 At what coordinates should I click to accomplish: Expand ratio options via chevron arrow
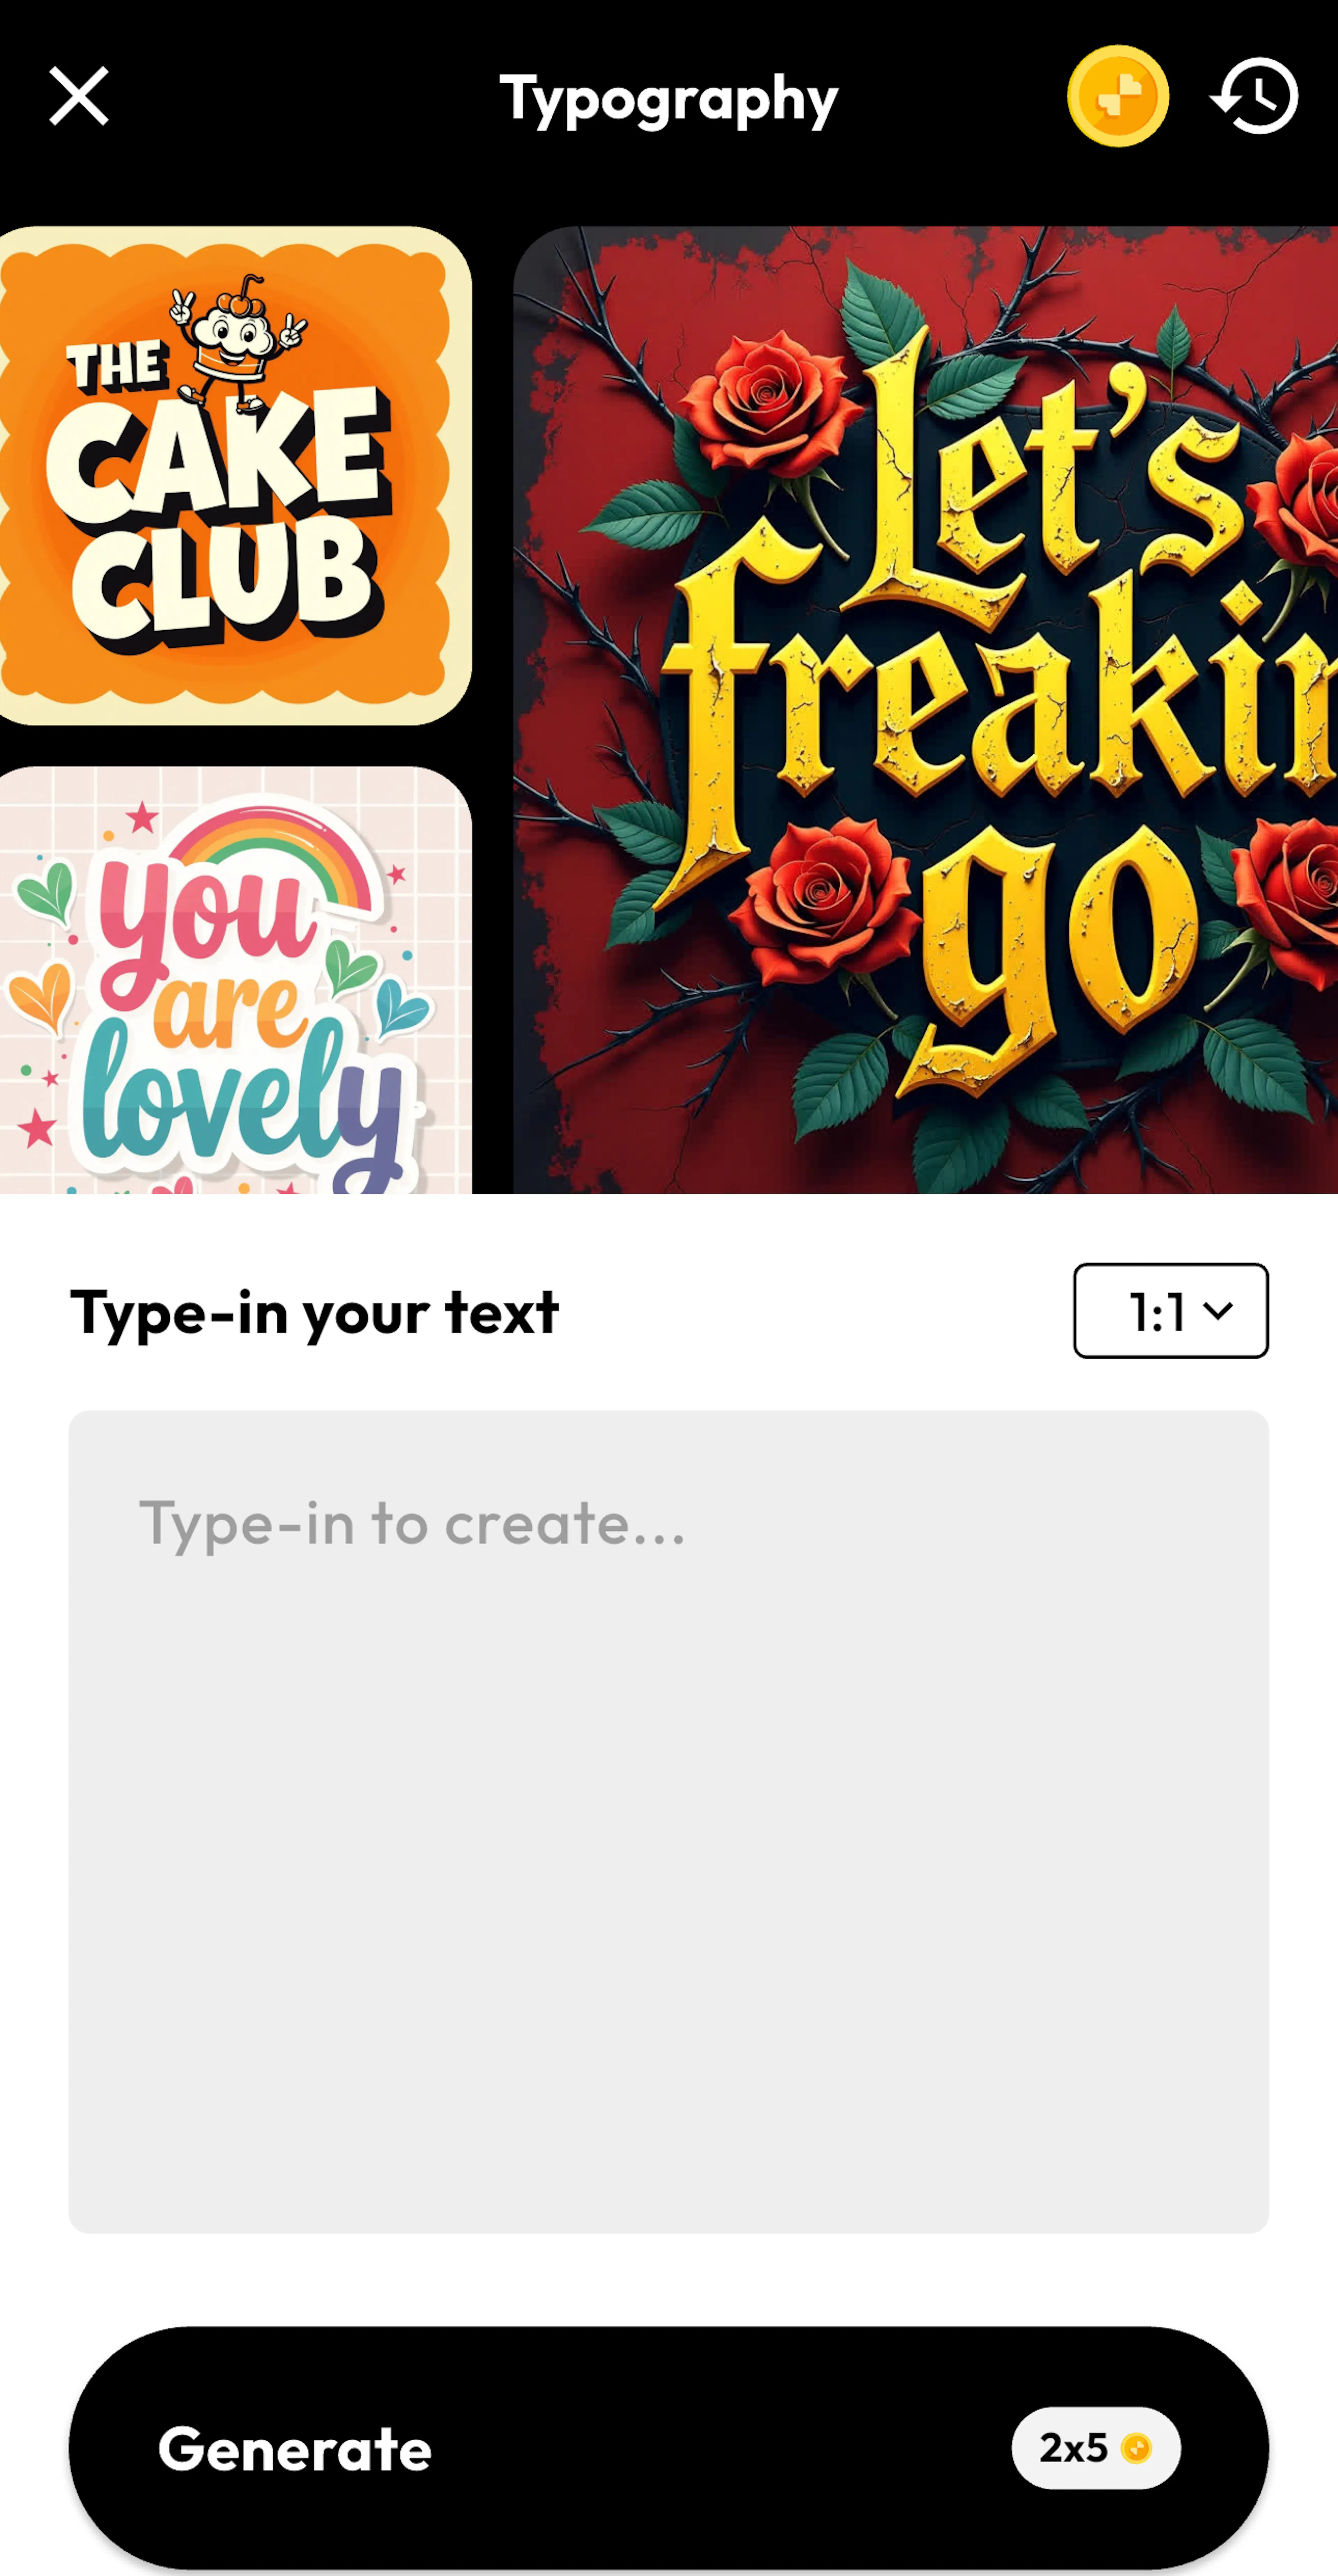[x=1217, y=1311]
